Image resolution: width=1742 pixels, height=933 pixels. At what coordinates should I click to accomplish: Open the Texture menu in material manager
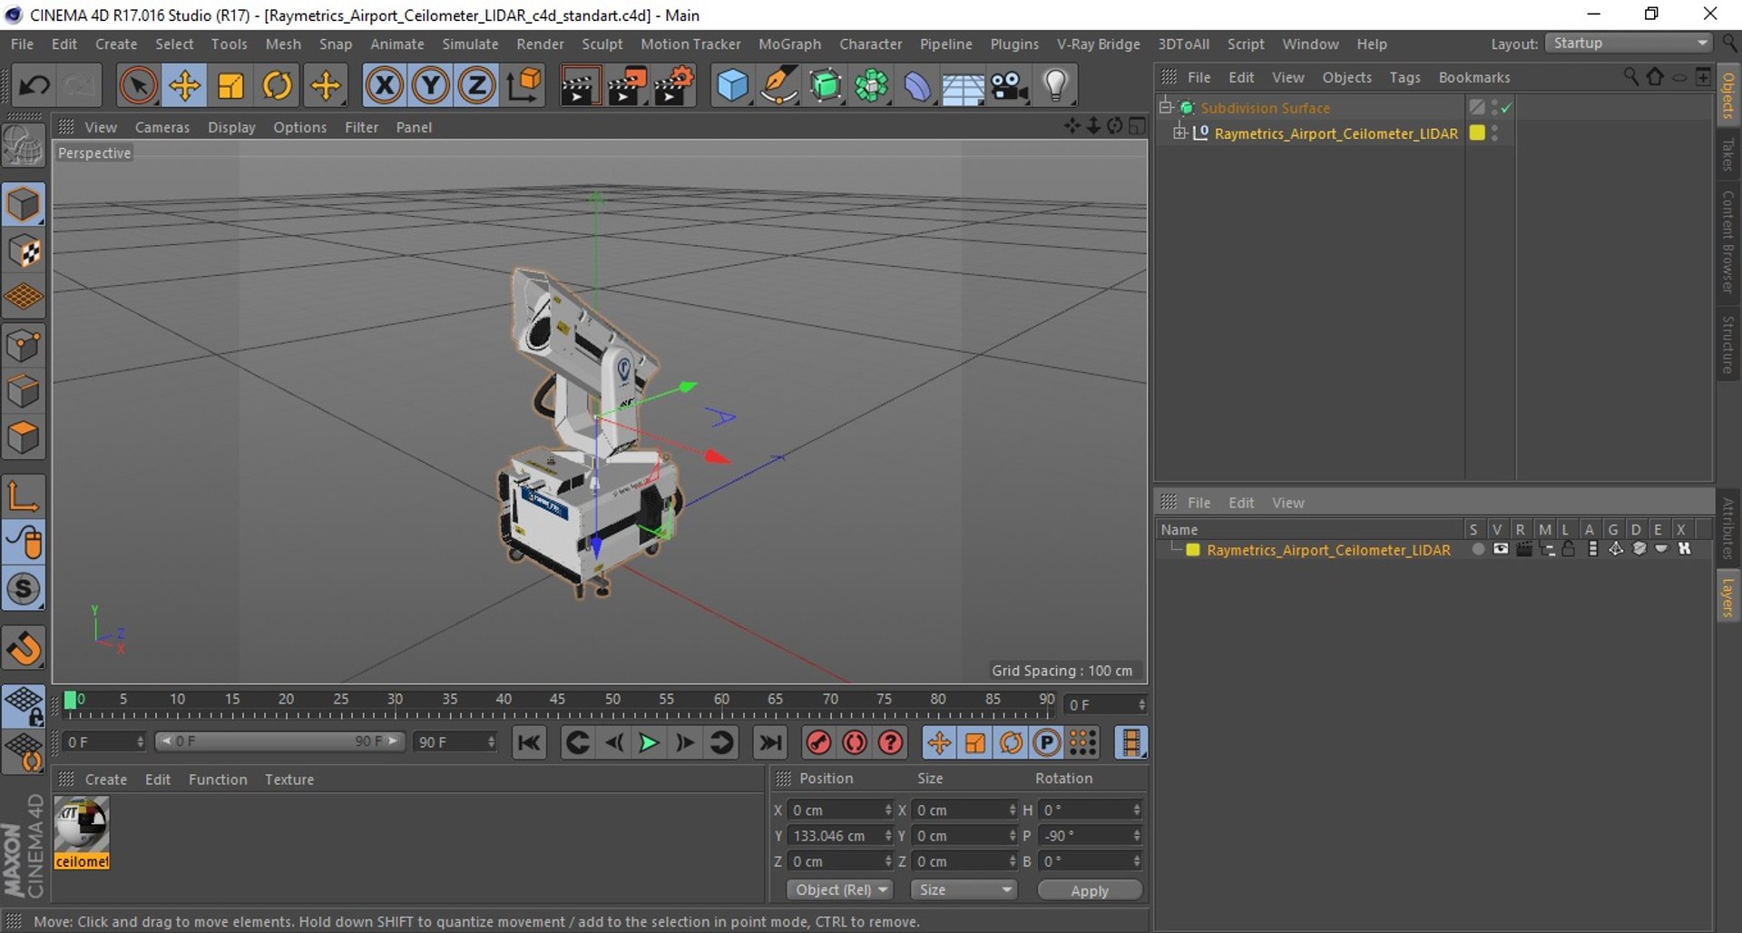[289, 779]
